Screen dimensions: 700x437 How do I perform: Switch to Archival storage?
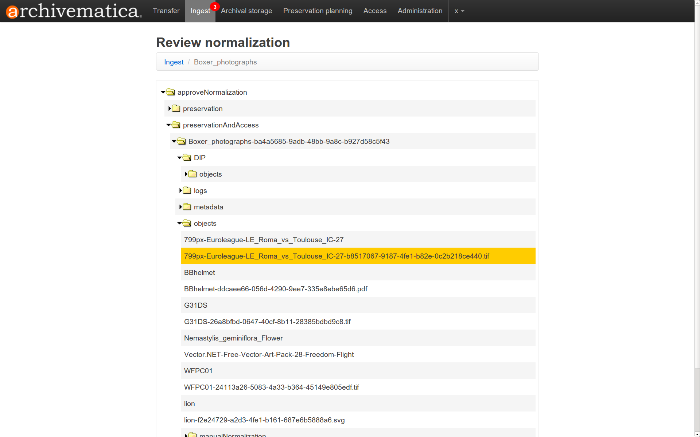246,11
